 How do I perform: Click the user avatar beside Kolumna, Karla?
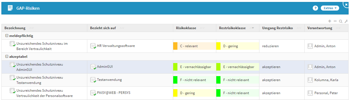coord(310,80)
